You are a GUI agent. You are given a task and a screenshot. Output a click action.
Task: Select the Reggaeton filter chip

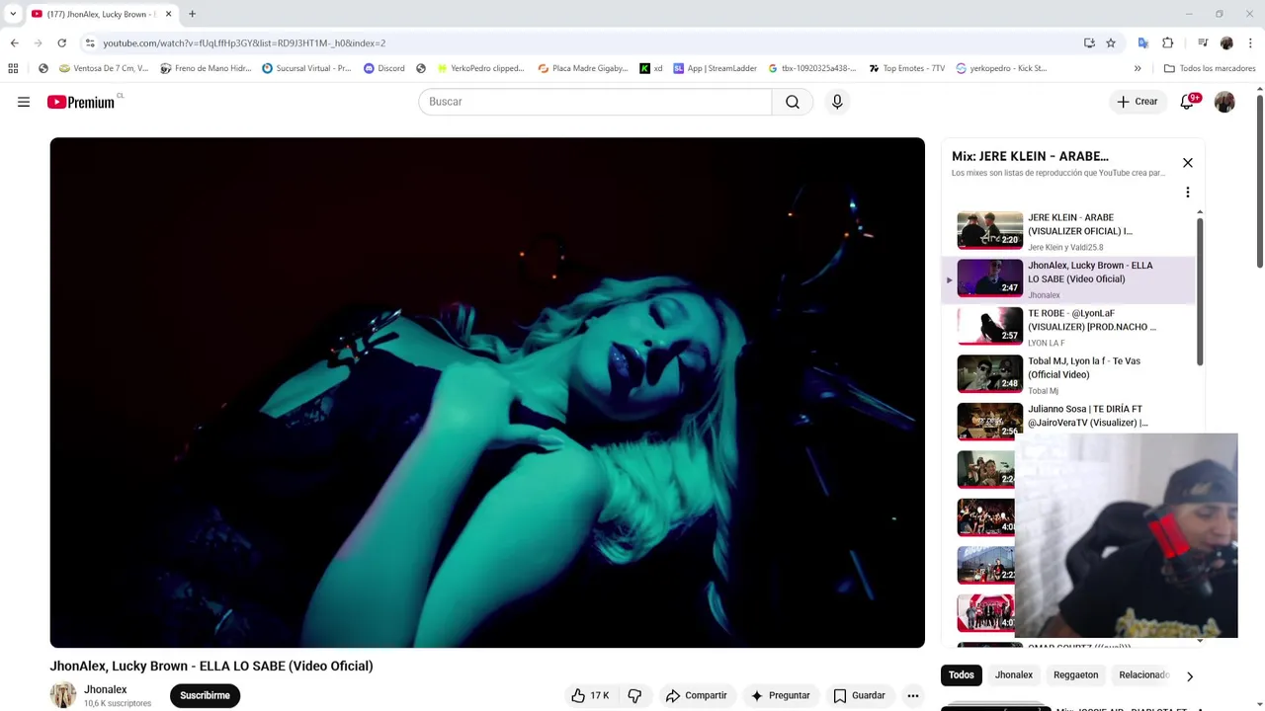1075,675
